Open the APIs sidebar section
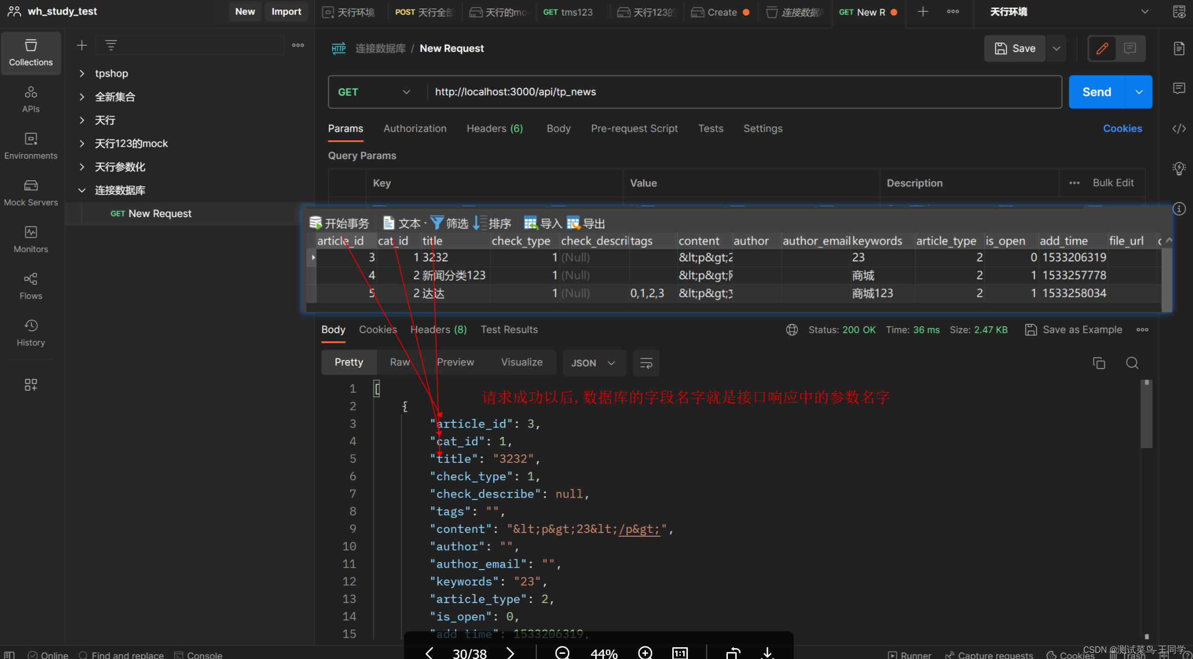The width and height of the screenshot is (1193, 659). (x=31, y=99)
